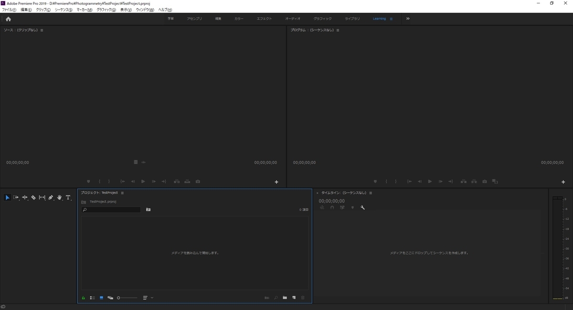
Task: Click Automate to Sequence icon in Project panel
Action: [267, 298]
